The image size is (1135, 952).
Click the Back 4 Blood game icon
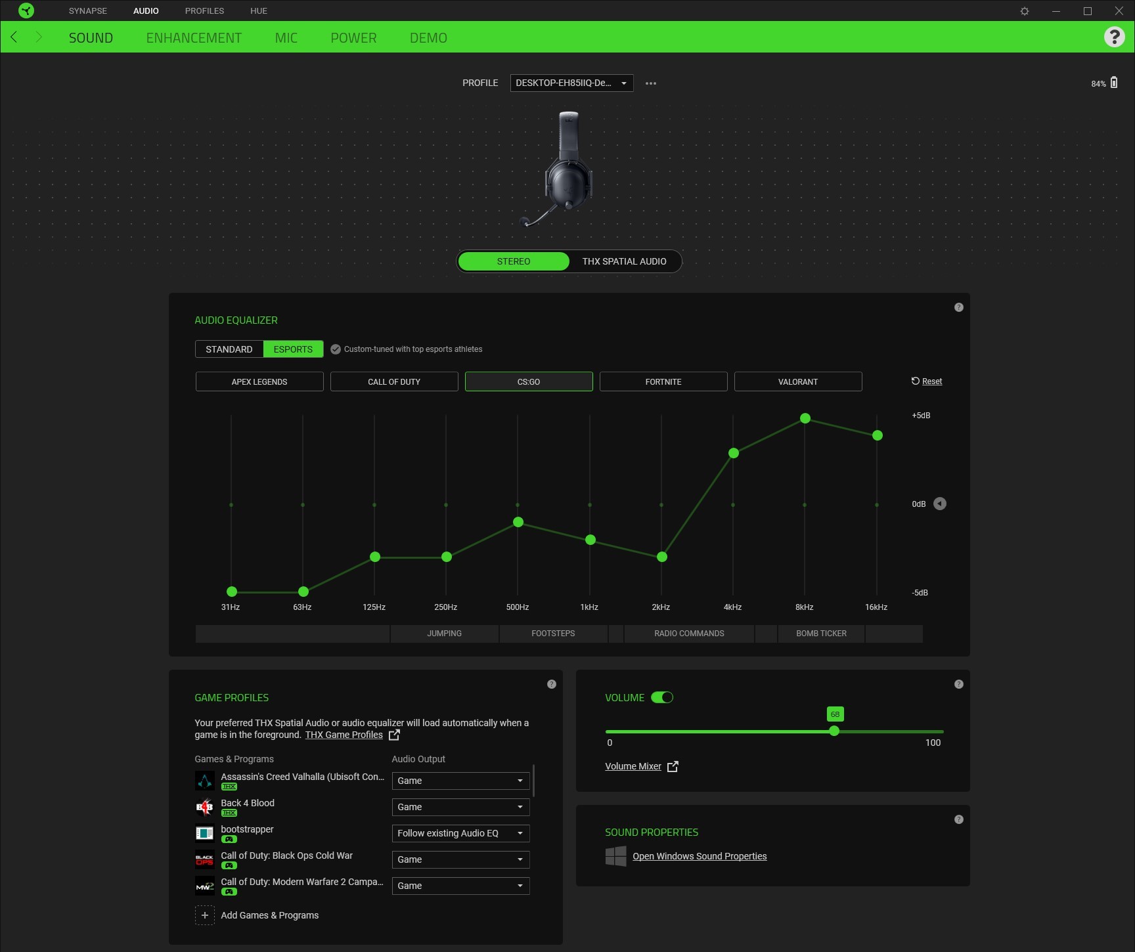(x=205, y=807)
